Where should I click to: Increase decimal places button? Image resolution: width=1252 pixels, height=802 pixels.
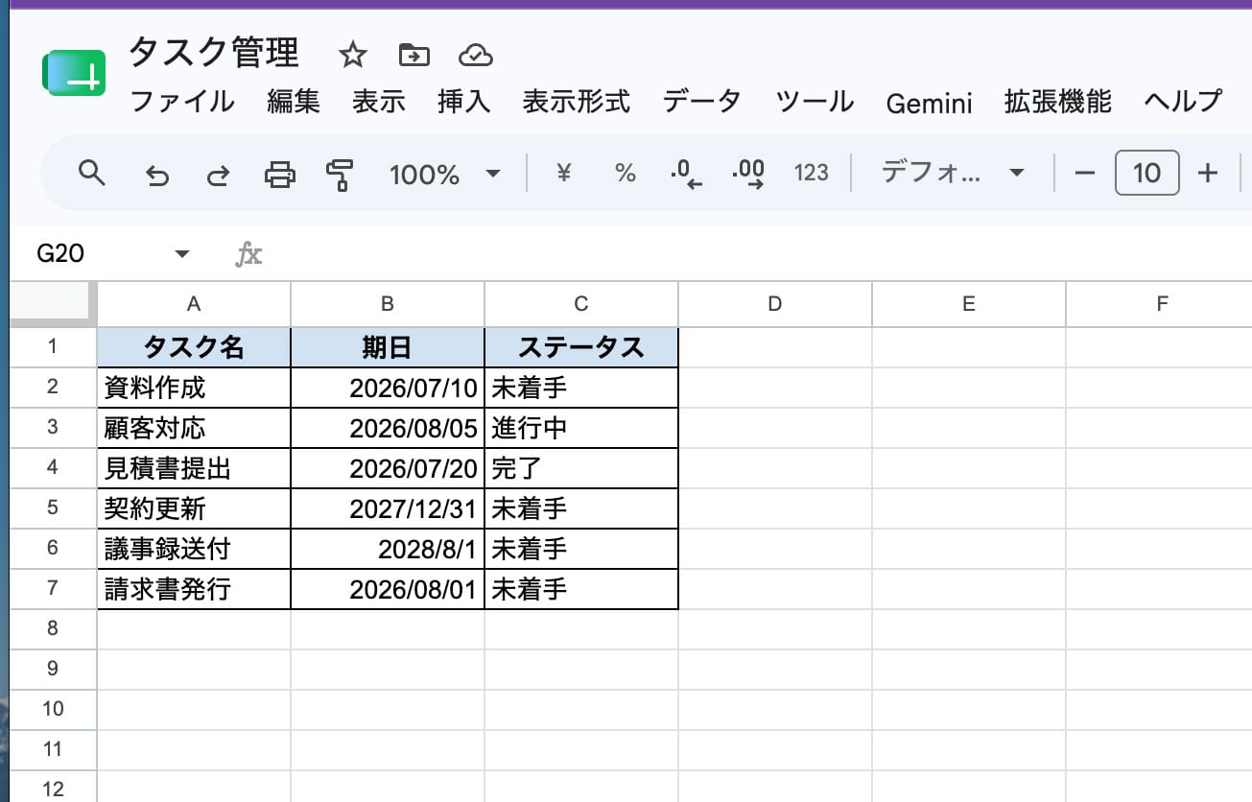[x=748, y=174]
